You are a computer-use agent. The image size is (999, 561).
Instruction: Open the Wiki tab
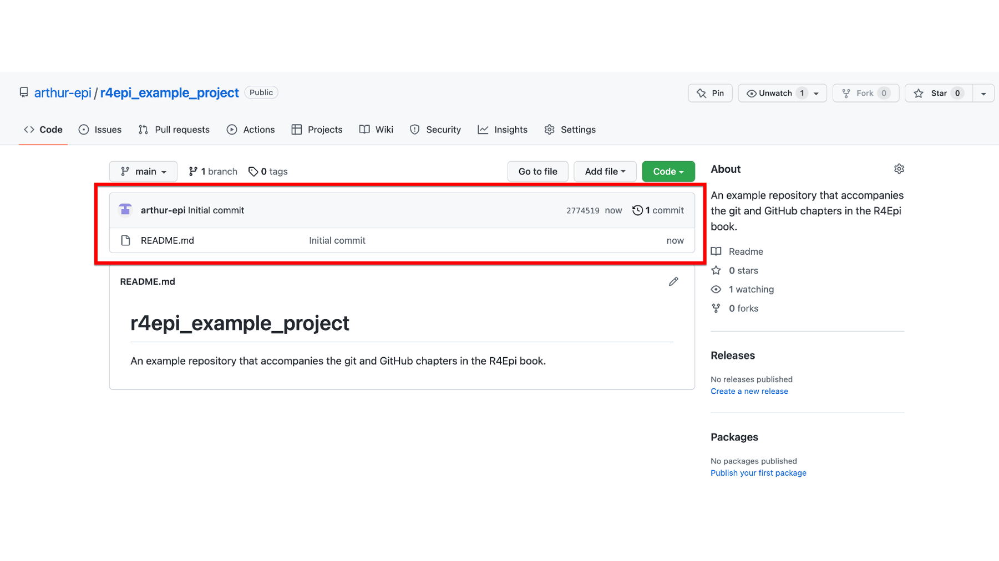click(x=376, y=130)
